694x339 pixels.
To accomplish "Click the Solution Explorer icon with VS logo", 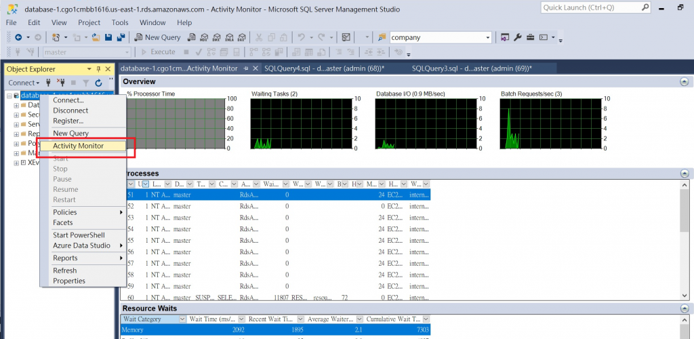I will click(x=504, y=37).
